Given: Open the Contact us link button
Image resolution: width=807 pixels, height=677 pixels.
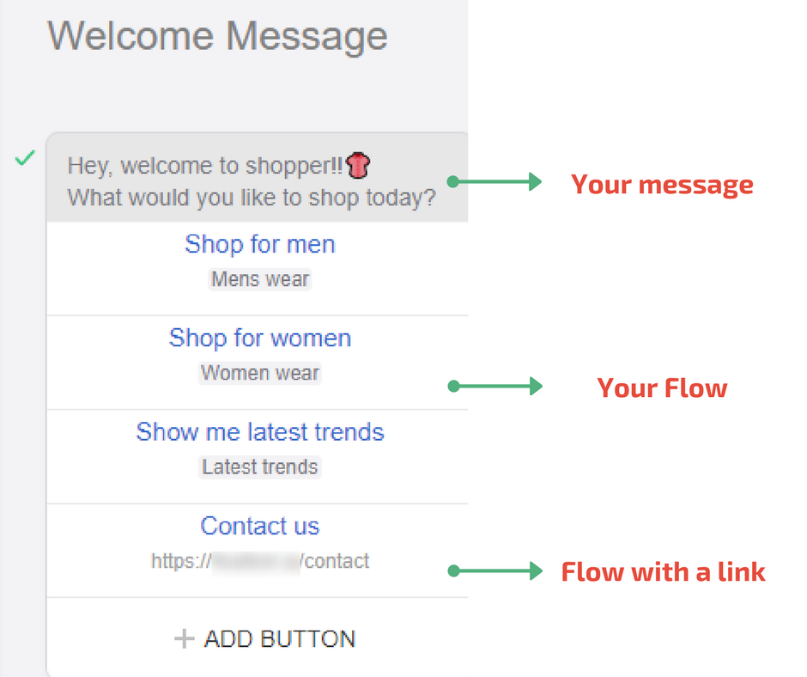Looking at the screenshot, I should pyautogui.click(x=259, y=526).
